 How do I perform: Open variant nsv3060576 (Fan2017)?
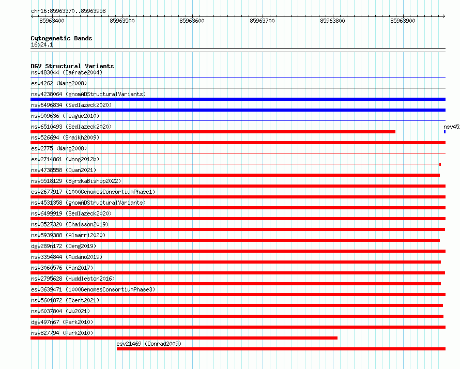(x=62, y=268)
